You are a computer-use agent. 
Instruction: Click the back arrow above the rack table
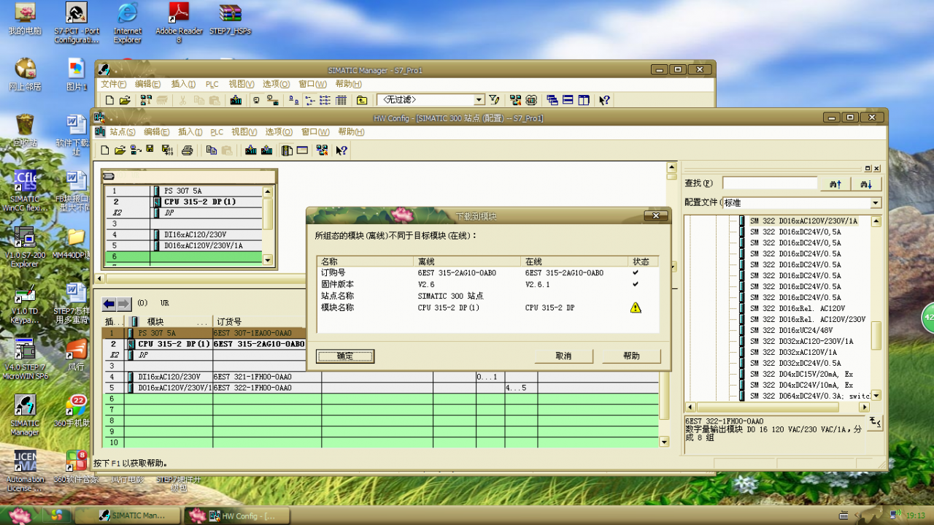coord(109,303)
